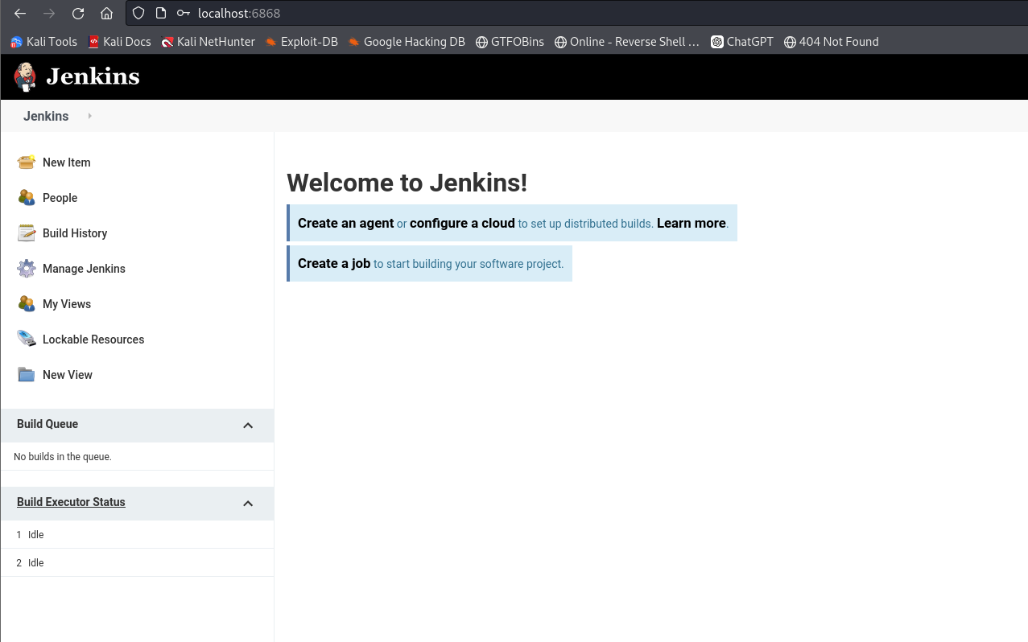Open the 404 Not Found bookmark
The width and height of the screenshot is (1028, 642).
831,42
